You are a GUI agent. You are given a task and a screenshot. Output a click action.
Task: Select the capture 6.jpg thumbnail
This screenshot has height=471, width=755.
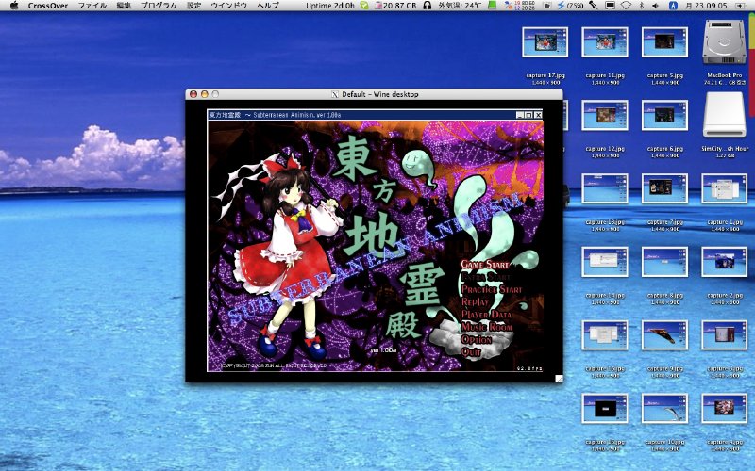point(664,115)
